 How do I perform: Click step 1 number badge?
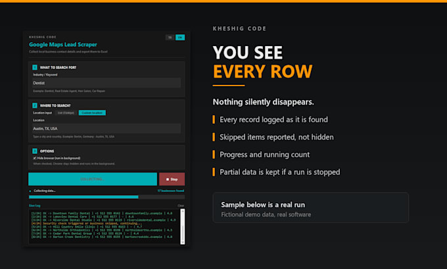(x=35, y=67)
